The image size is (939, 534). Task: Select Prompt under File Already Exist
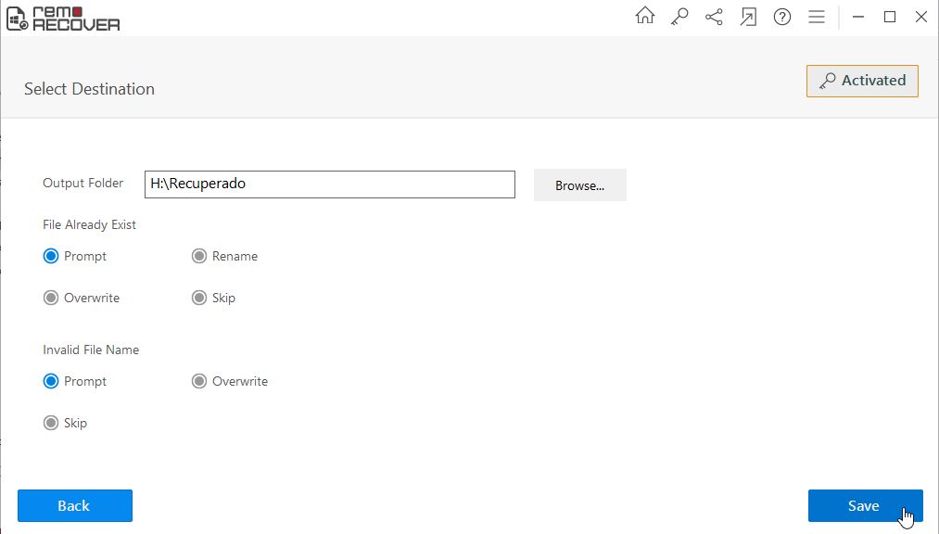(x=51, y=256)
